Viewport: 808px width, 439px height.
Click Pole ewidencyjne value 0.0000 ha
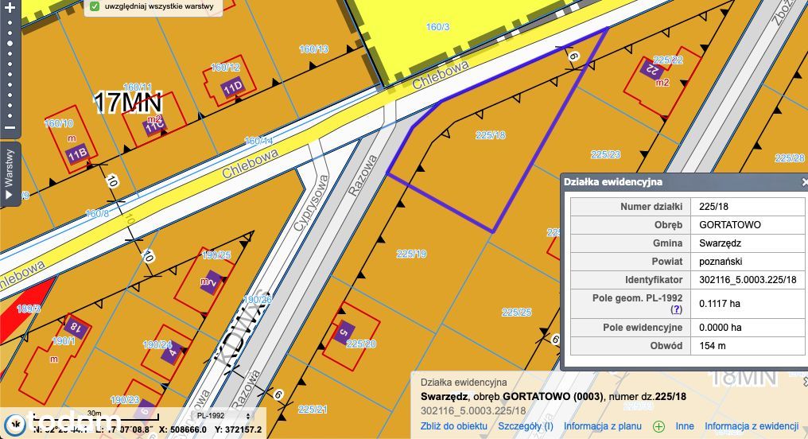[x=721, y=327]
